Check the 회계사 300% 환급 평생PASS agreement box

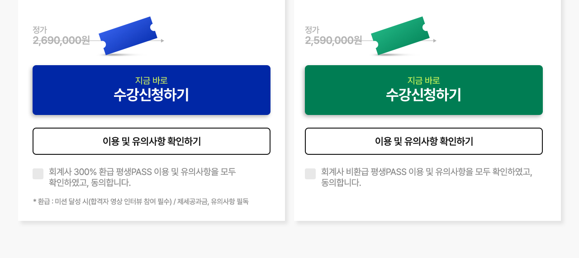click(x=38, y=174)
